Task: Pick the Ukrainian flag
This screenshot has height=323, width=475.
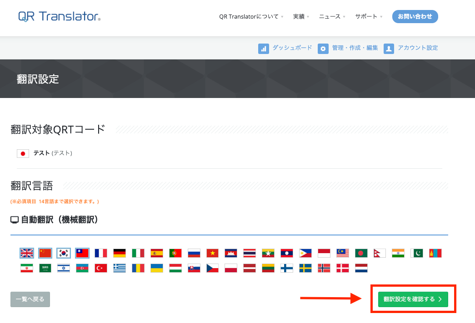Action: click(157, 268)
